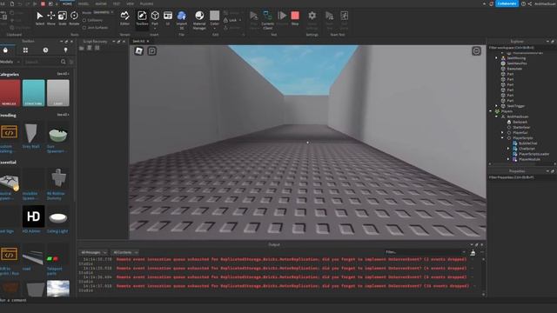The image size is (557, 313).
Task: Expand ChatScript in Explorer
Action: tap(508, 149)
